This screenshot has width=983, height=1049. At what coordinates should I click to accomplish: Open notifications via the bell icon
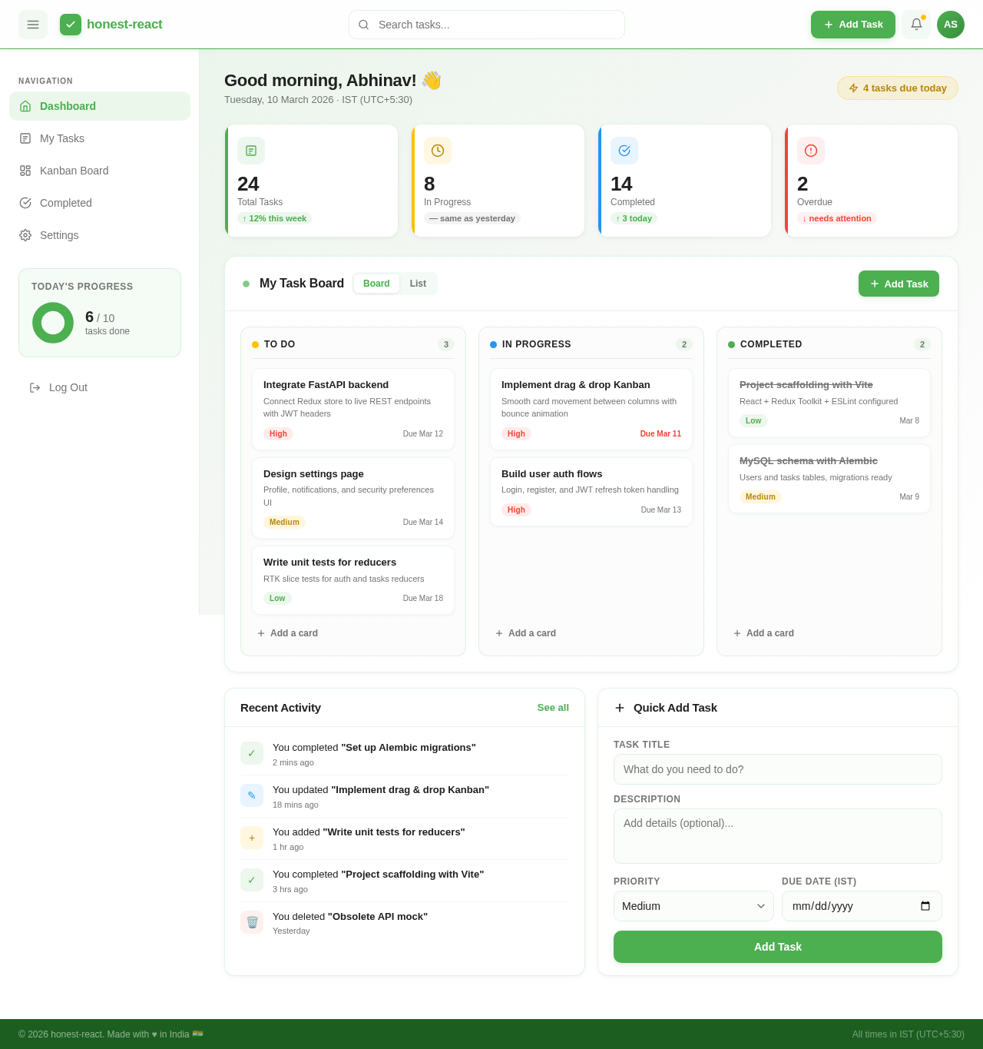point(915,24)
